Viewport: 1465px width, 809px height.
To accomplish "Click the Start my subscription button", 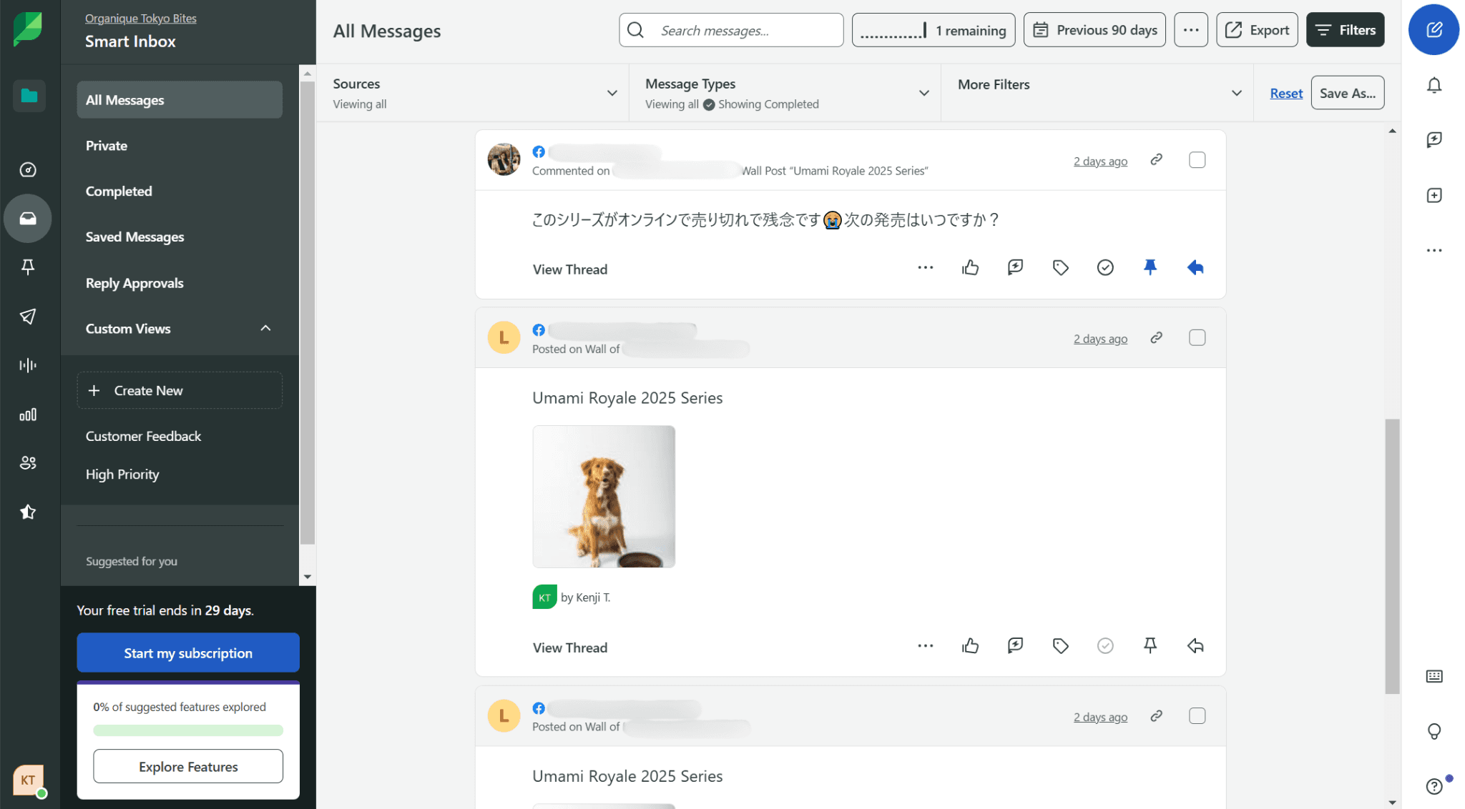I will click(188, 653).
